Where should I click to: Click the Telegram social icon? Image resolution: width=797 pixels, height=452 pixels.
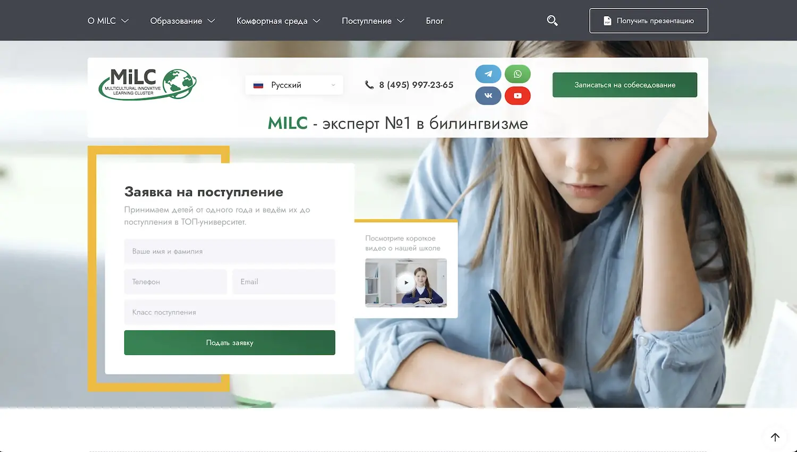tap(488, 74)
